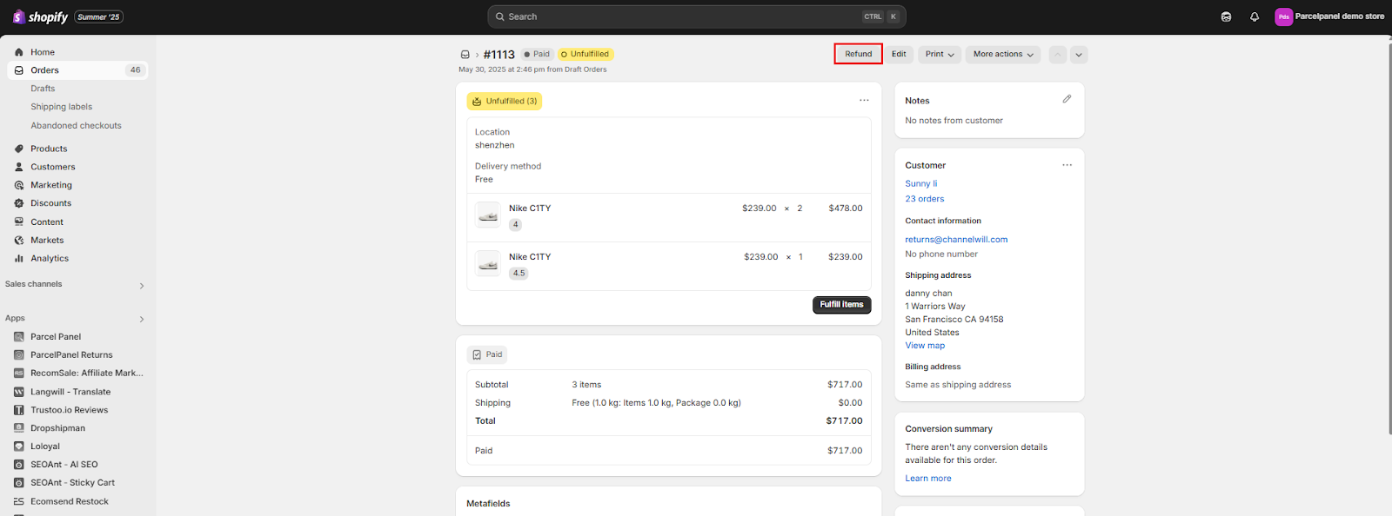Click the Summer '25 edition badge
This screenshot has width=1392, height=516.
click(98, 17)
